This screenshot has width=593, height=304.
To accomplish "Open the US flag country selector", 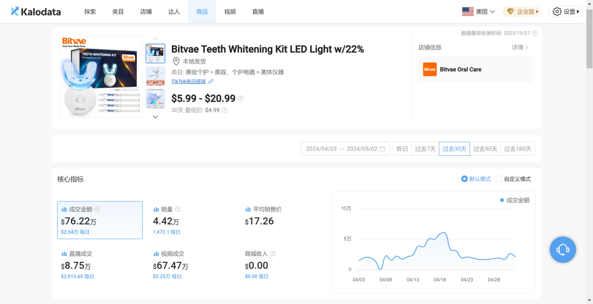I will pos(478,12).
